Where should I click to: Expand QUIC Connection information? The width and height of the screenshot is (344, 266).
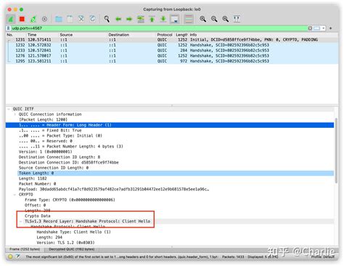15,114
